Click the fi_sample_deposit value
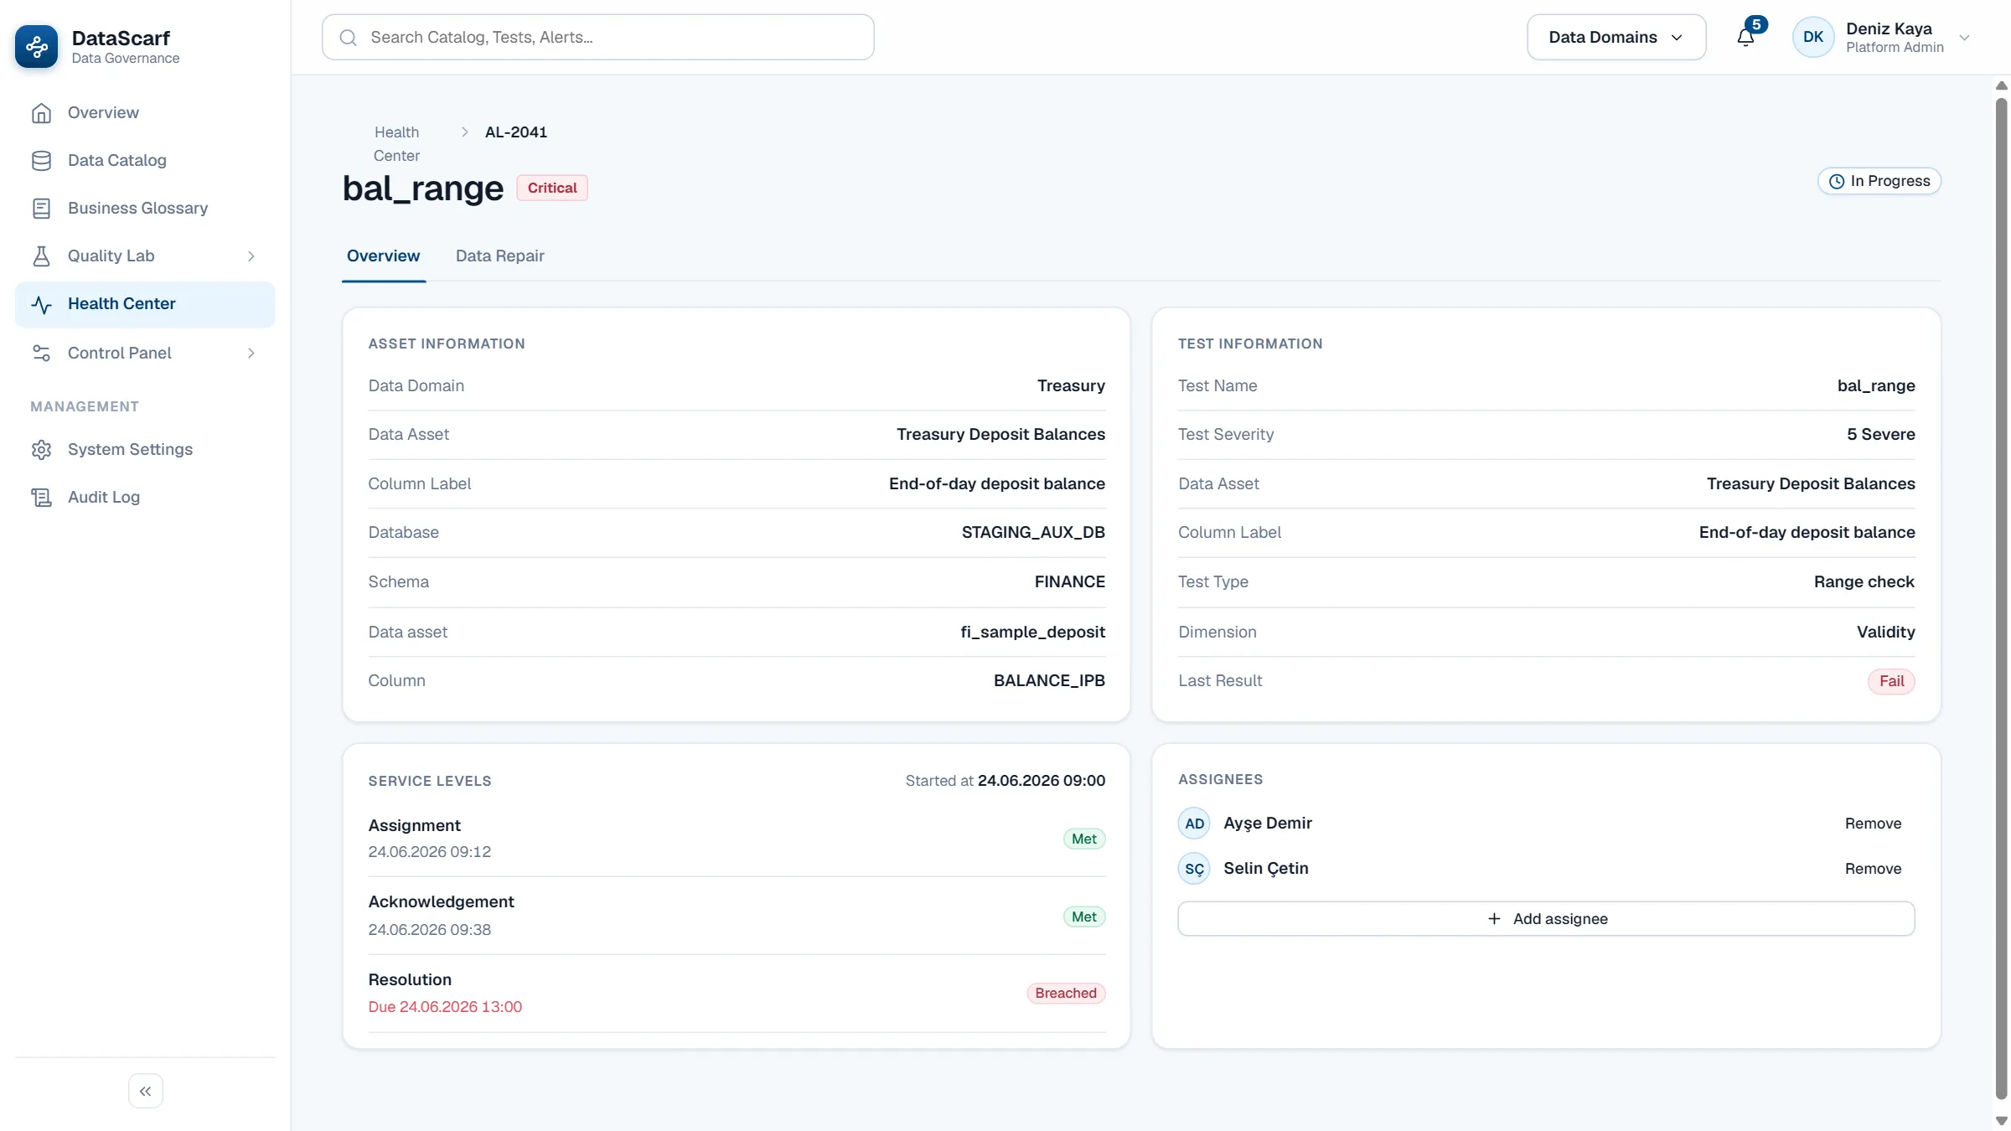The image size is (2011, 1131). [1032, 633]
